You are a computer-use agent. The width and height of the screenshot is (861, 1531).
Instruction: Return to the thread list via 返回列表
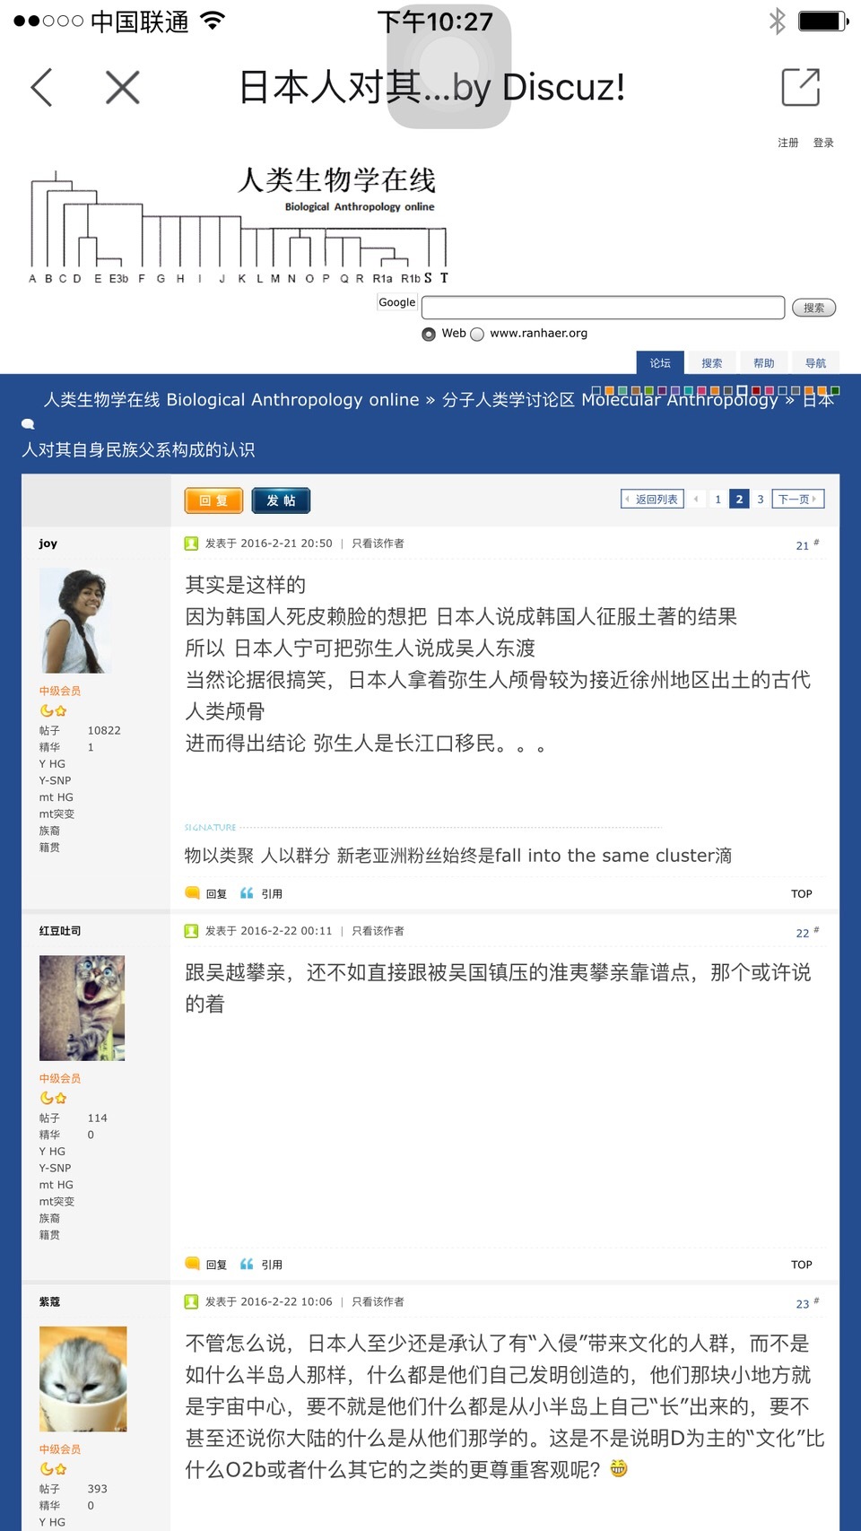[x=653, y=500]
